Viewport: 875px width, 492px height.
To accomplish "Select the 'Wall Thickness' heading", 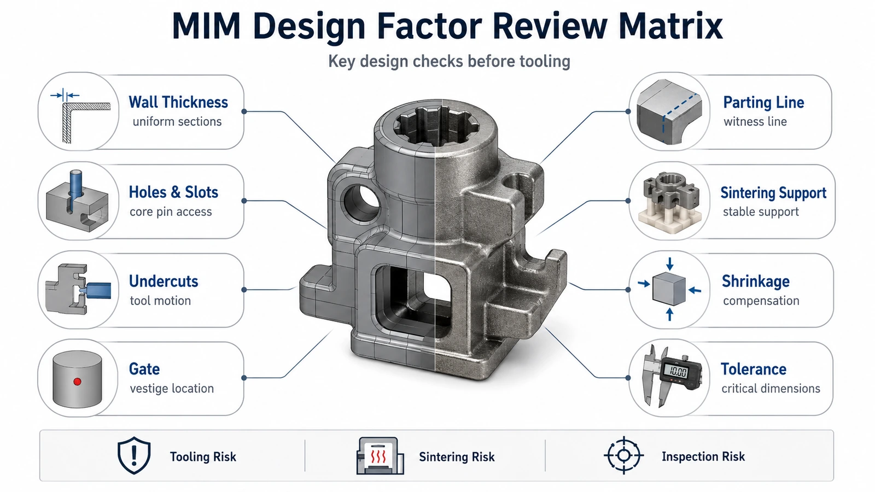I will click(178, 102).
